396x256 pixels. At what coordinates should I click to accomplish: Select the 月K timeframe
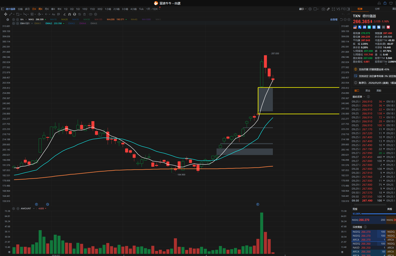click(x=47, y=9)
